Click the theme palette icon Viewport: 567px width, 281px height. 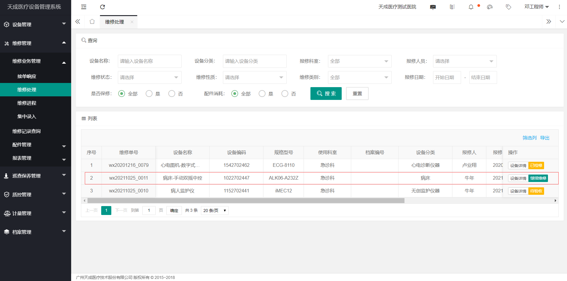tap(490, 7)
